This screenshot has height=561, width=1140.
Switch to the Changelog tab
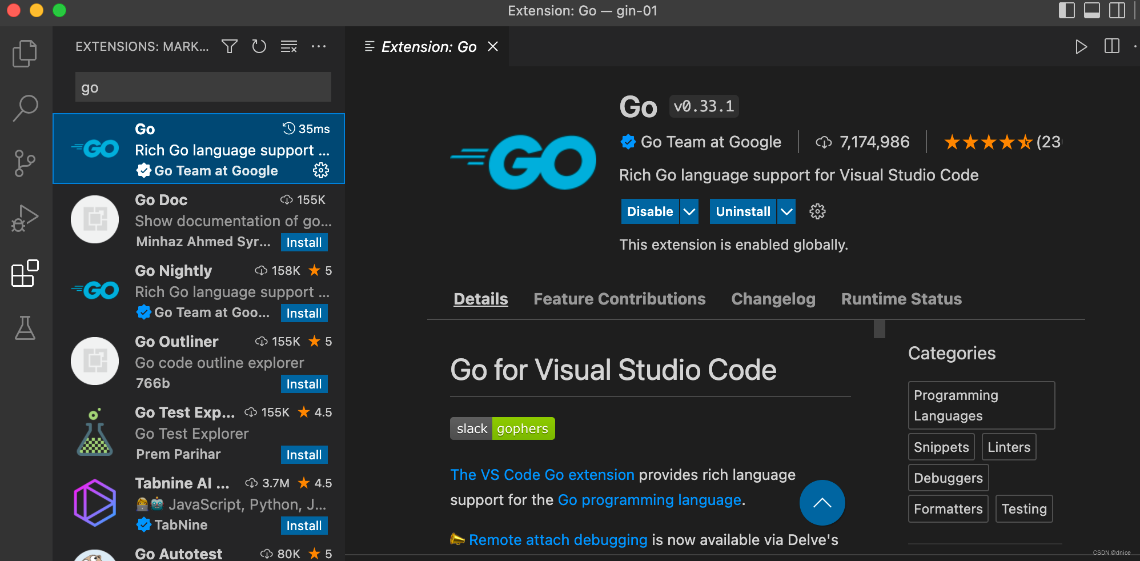(773, 299)
